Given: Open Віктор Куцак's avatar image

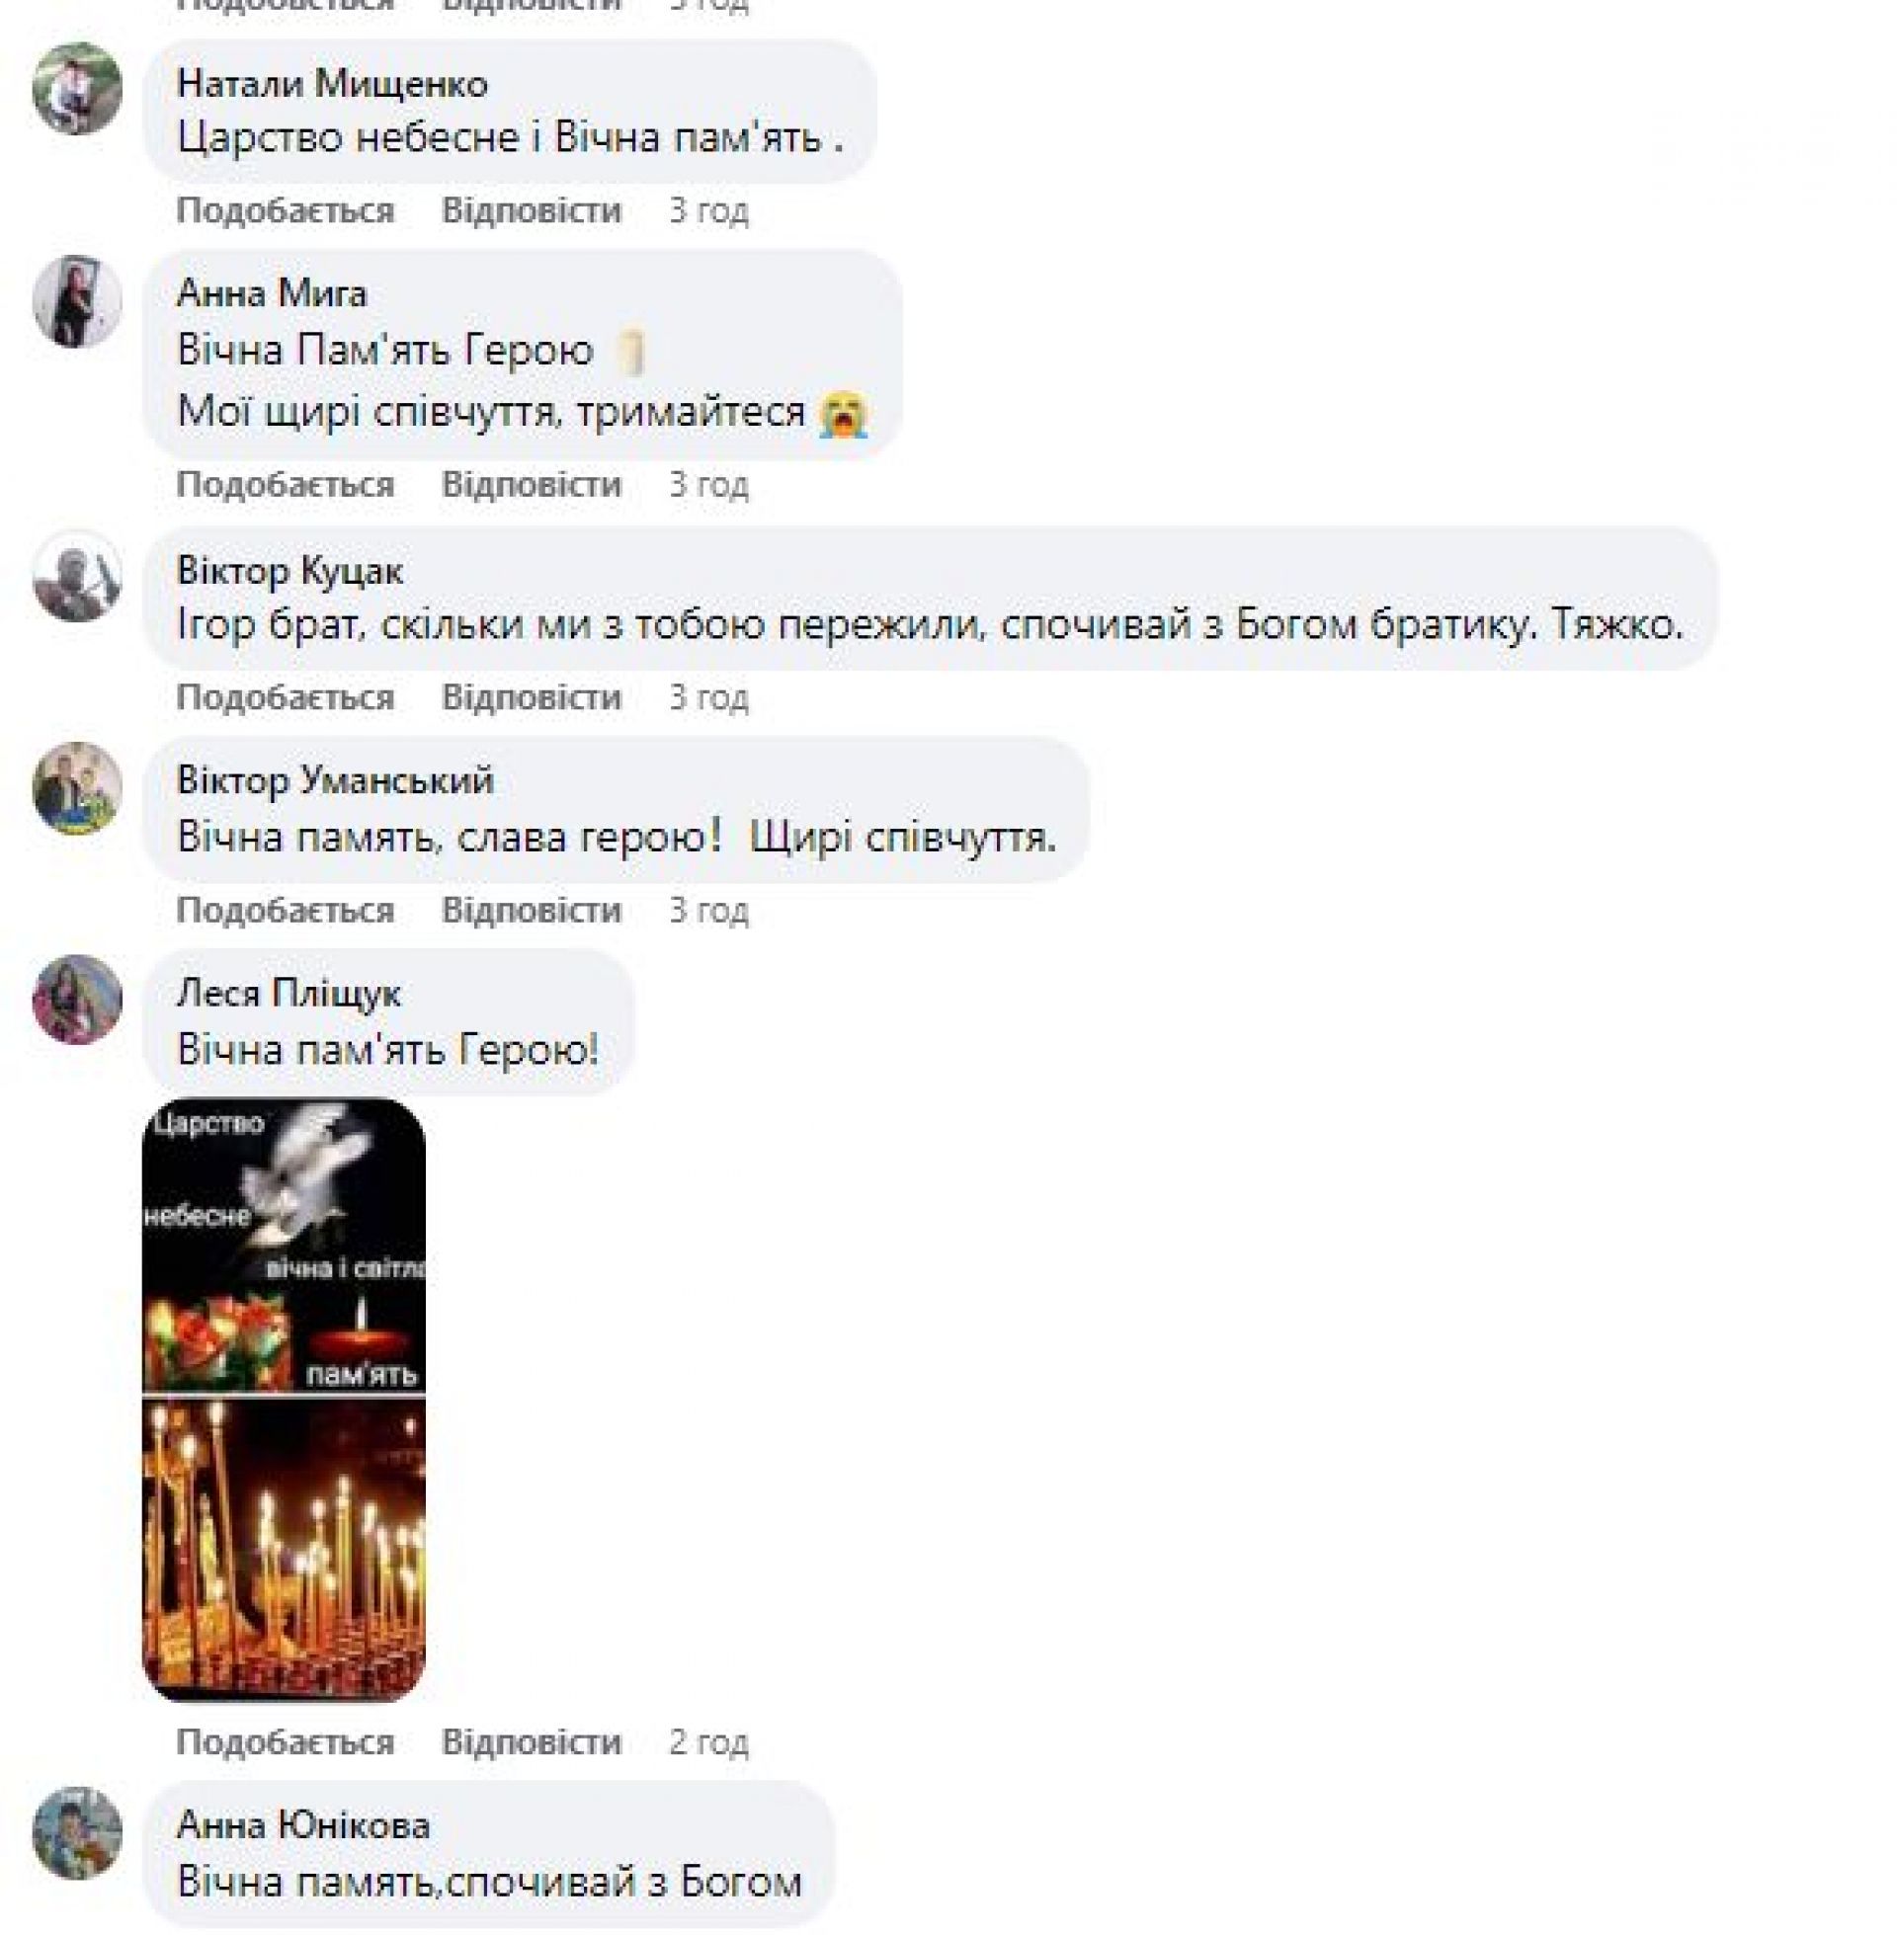Looking at the screenshot, I should (x=77, y=577).
